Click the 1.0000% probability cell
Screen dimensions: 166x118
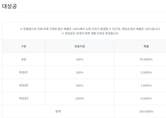click(146, 85)
